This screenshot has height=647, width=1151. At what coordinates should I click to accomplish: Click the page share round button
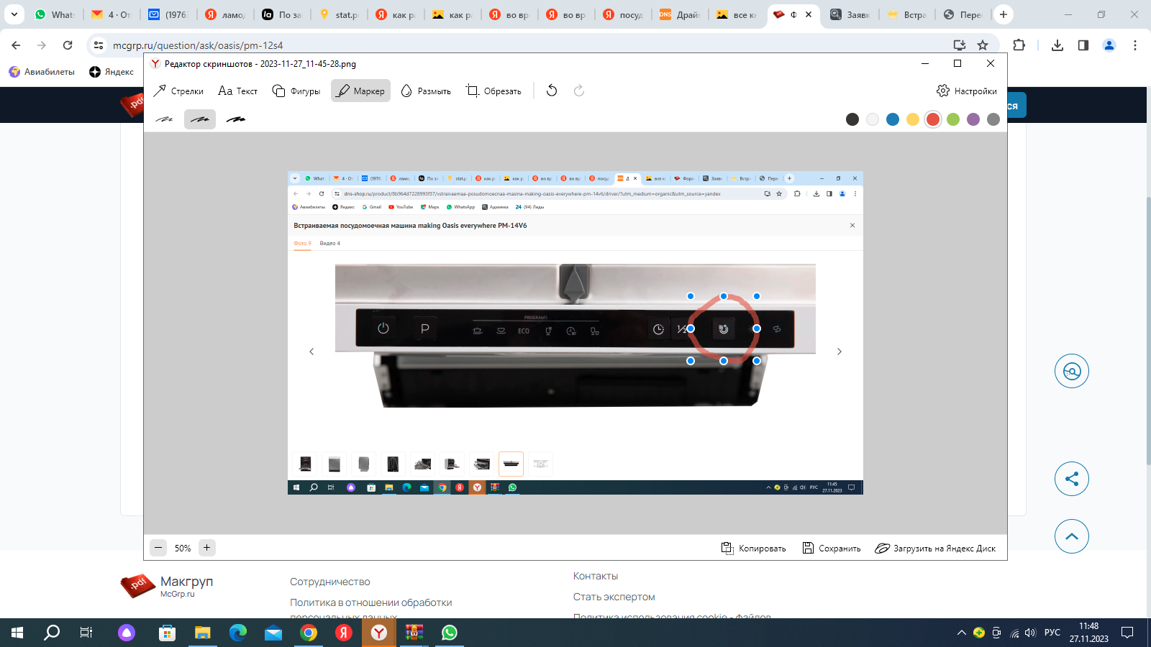(x=1072, y=479)
